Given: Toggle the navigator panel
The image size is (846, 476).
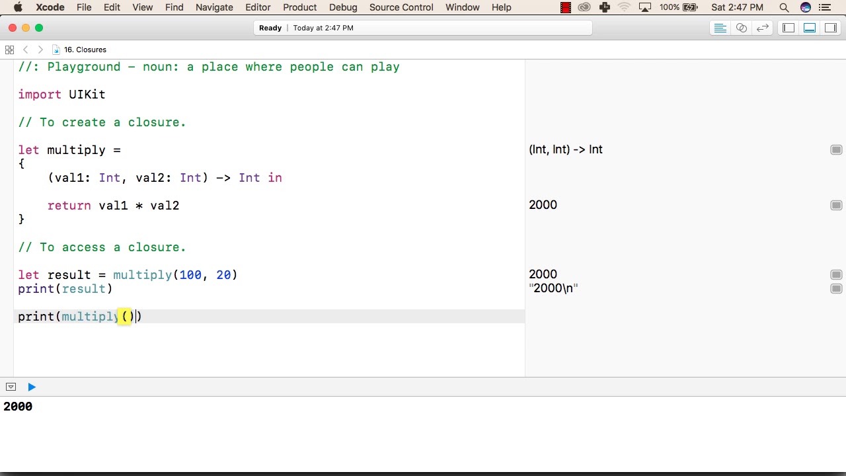Looking at the screenshot, I should pos(788,28).
